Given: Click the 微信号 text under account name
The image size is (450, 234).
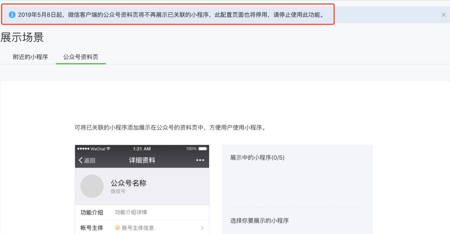Looking at the screenshot, I should 118,191.
